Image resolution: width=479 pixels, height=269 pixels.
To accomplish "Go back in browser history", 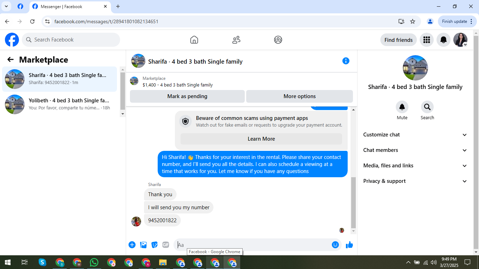I will [7, 21].
